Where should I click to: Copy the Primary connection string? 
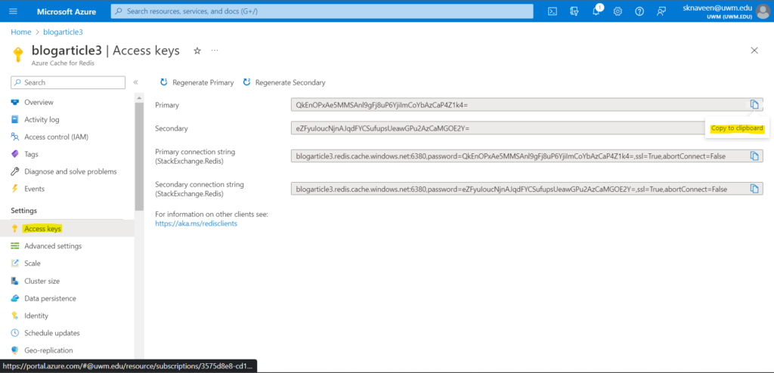[754, 156]
